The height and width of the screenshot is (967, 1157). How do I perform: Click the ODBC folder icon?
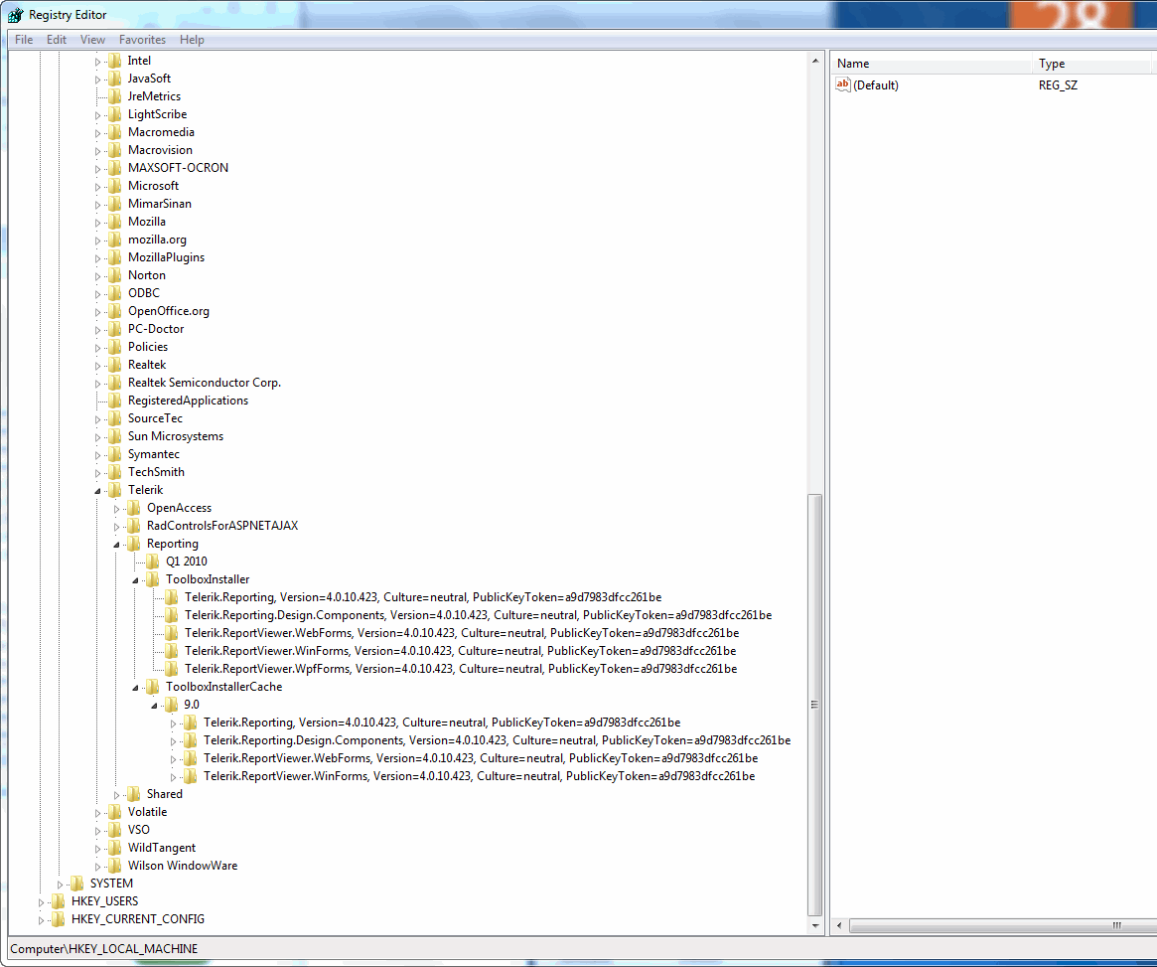[x=115, y=293]
